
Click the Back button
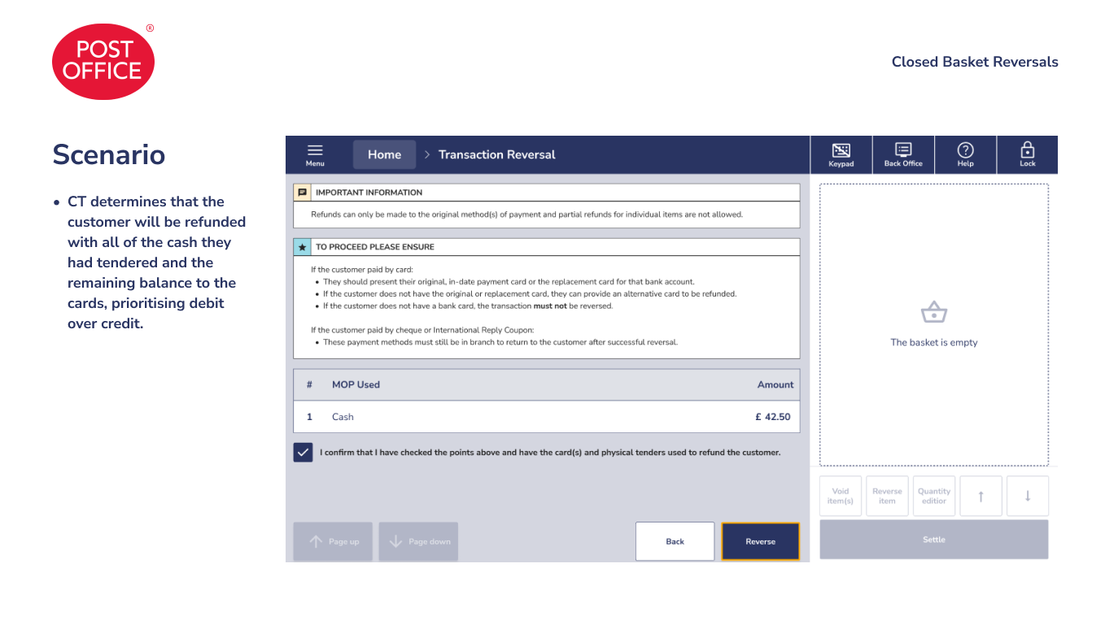pyautogui.click(x=675, y=541)
